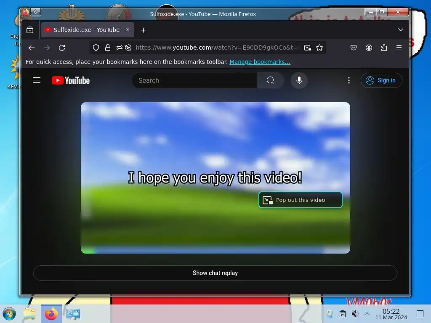Switch to Firefox in taskbar
This screenshot has width=431, height=323.
51,314
